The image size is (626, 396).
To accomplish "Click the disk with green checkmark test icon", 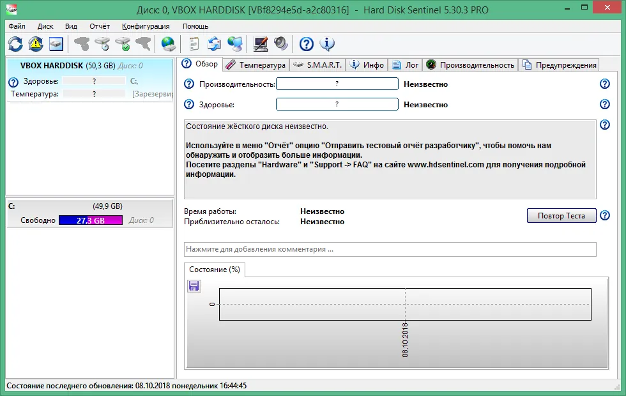I will click(x=123, y=44).
